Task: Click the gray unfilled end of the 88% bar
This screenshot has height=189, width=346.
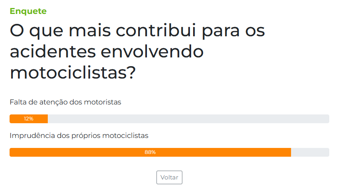Action: (310, 152)
